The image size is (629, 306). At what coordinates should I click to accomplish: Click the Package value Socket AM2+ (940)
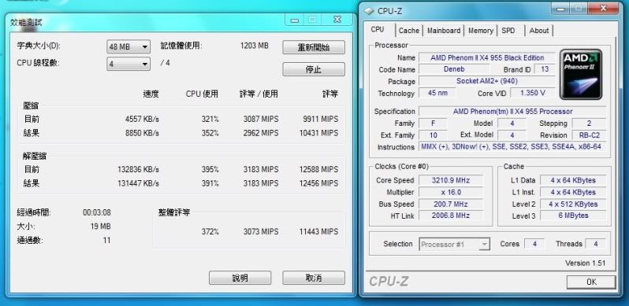tap(487, 81)
